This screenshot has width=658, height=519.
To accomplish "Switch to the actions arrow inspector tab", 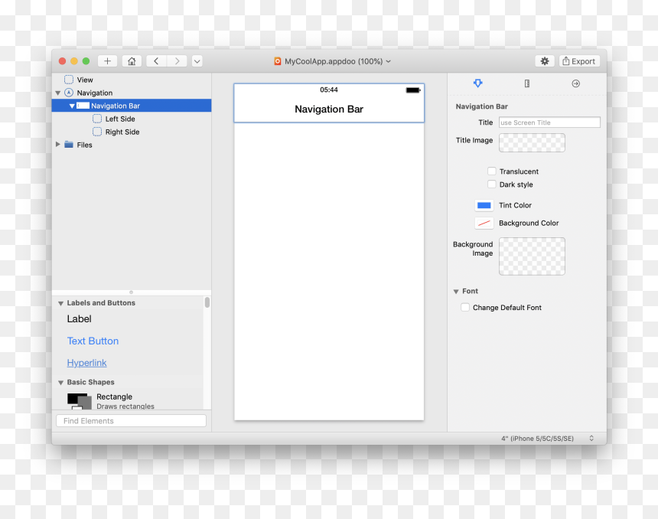I will click(575, 83).
